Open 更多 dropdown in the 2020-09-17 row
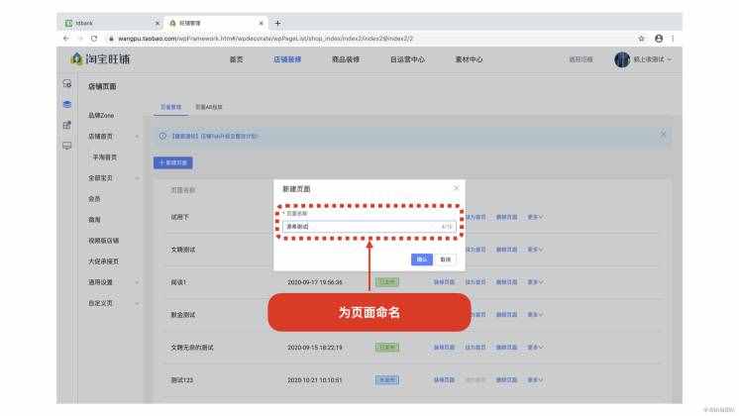739x416 pixels. click(535, 282)
